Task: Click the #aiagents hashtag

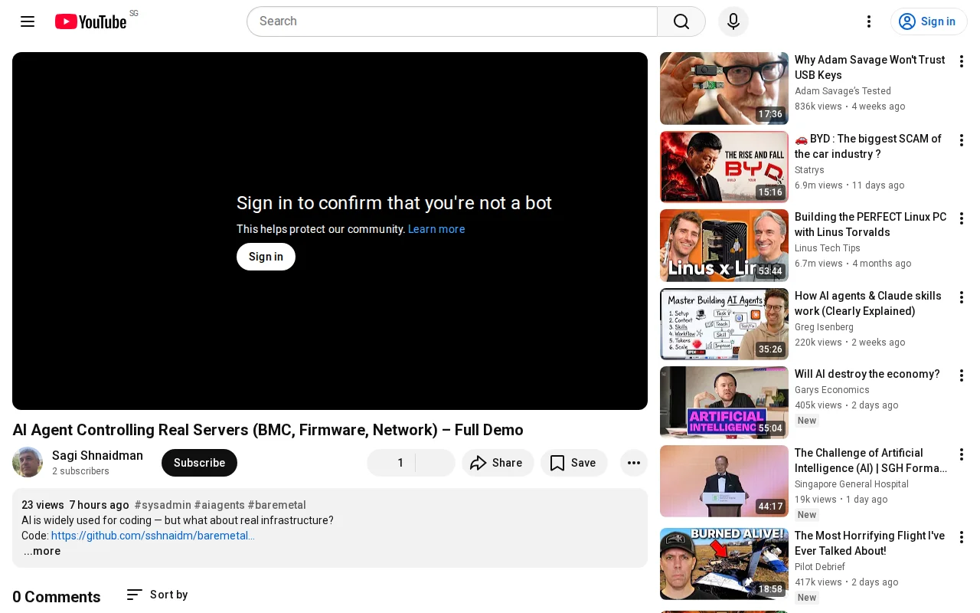Action: coord(220,505)
